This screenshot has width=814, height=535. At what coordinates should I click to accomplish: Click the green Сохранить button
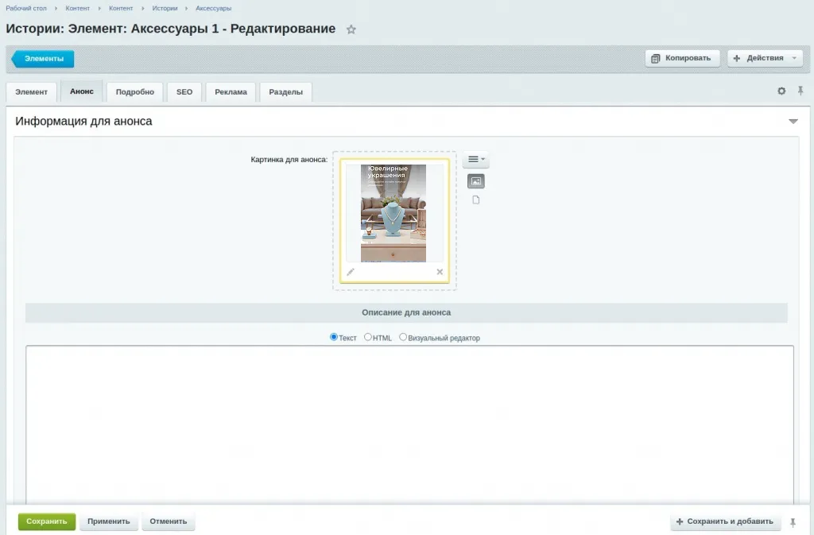click(47, 522)
